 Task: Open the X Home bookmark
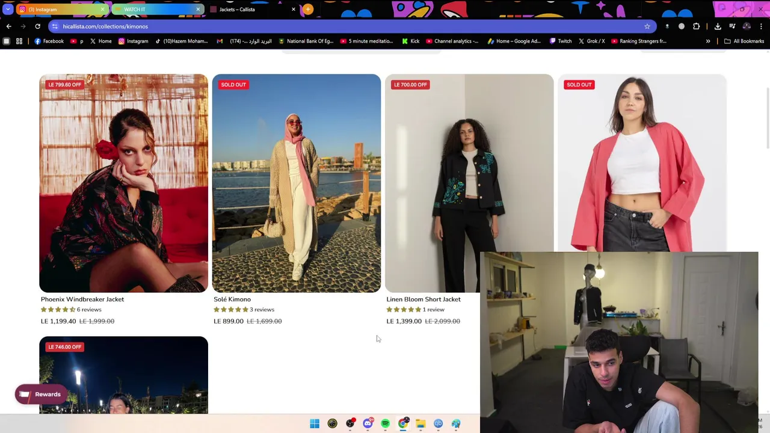100,41
